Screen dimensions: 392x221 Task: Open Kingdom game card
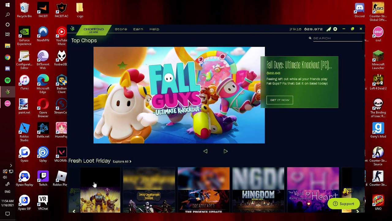(x=258, y=190)
